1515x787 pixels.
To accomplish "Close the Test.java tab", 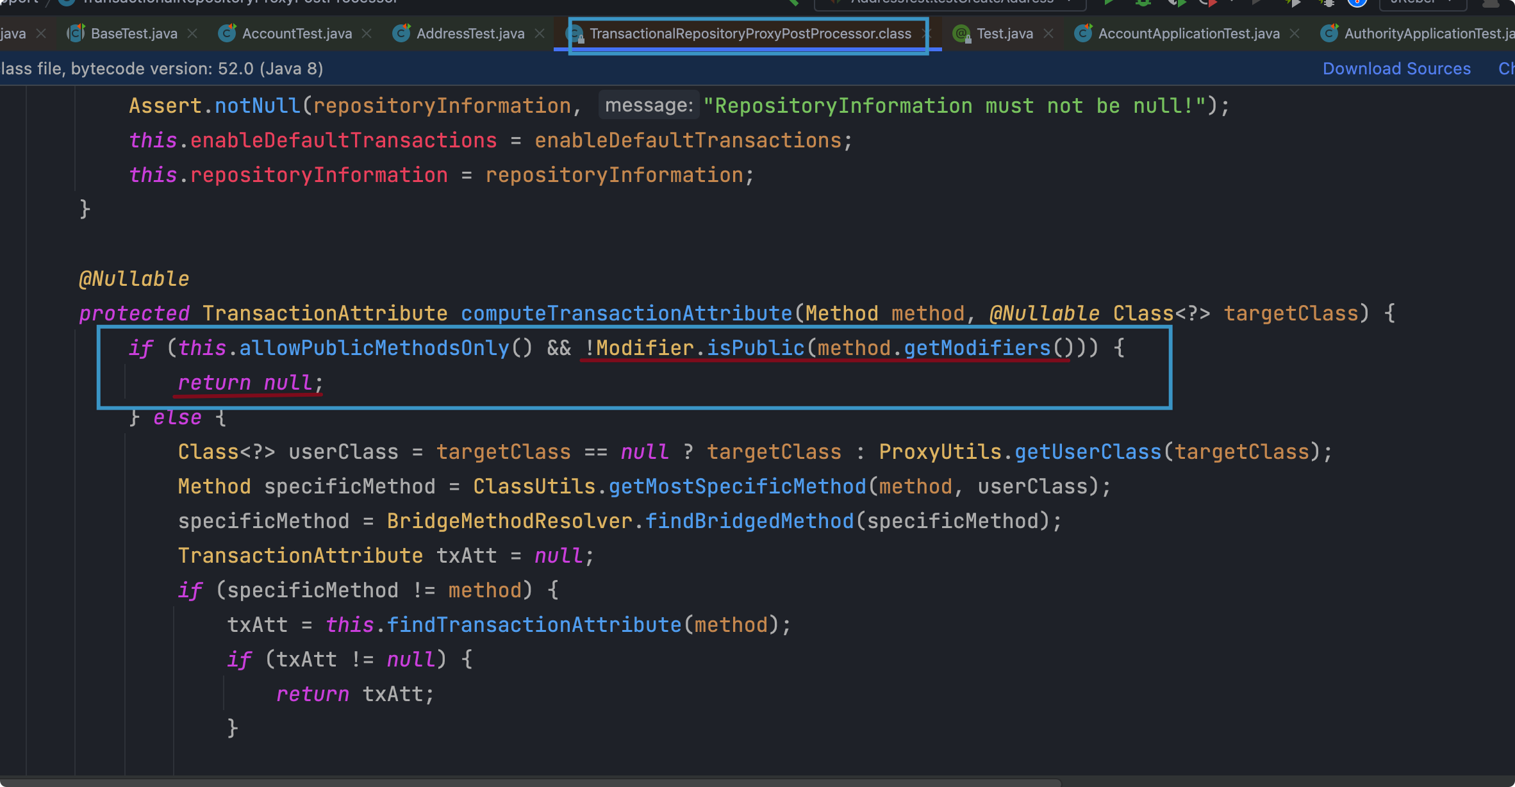I will [1048, 33].
